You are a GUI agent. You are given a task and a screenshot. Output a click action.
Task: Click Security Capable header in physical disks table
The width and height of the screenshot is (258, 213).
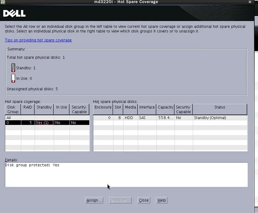[184, 109]
